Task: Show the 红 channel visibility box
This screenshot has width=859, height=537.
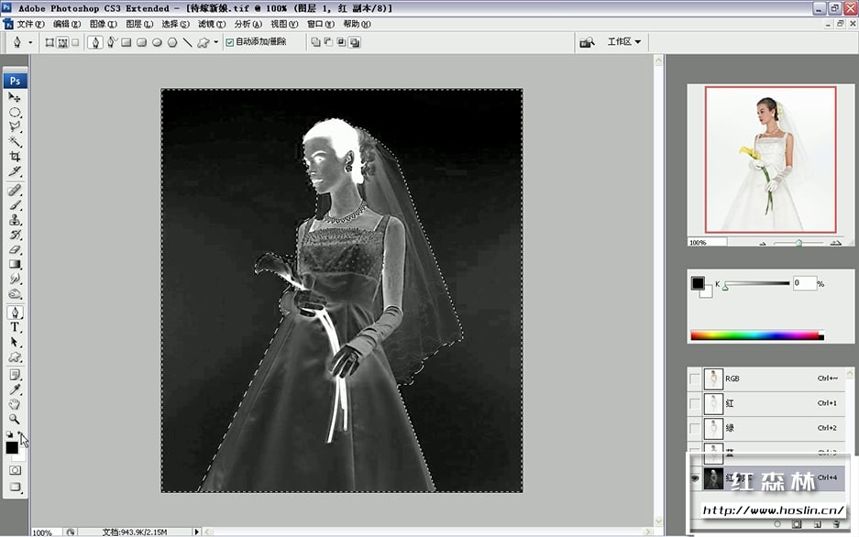Action: (x=695, y=403)
